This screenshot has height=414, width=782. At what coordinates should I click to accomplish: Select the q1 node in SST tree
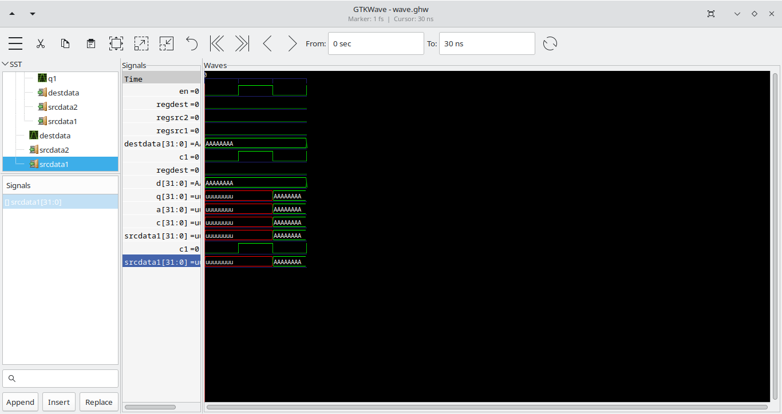(x=52, y=78)
